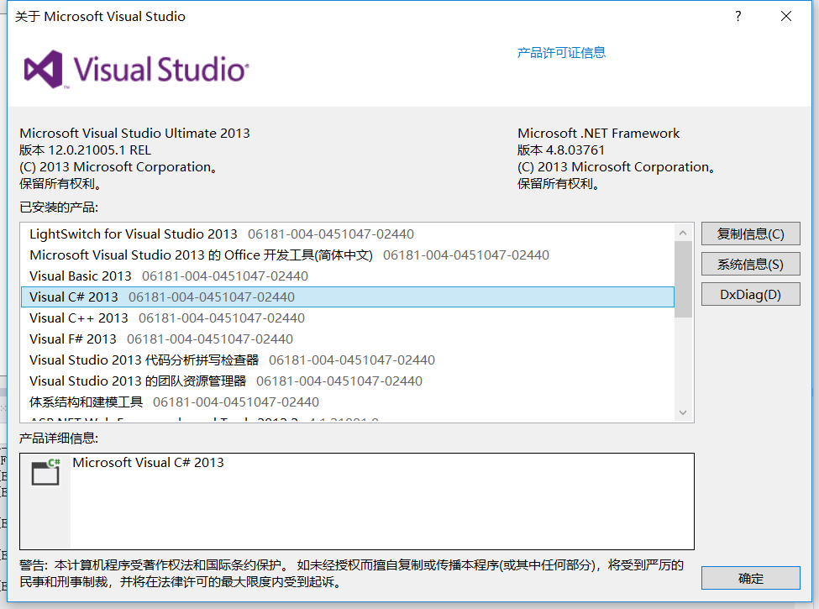Image resolution: width=819 pixels, height=609 pixels.
Task: Select LightSwitch for Visual Studio 2013 row
Action: 348,234
